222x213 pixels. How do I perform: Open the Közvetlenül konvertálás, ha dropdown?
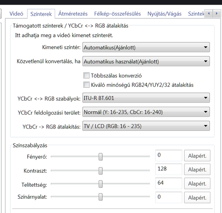(x=146, y=61)
